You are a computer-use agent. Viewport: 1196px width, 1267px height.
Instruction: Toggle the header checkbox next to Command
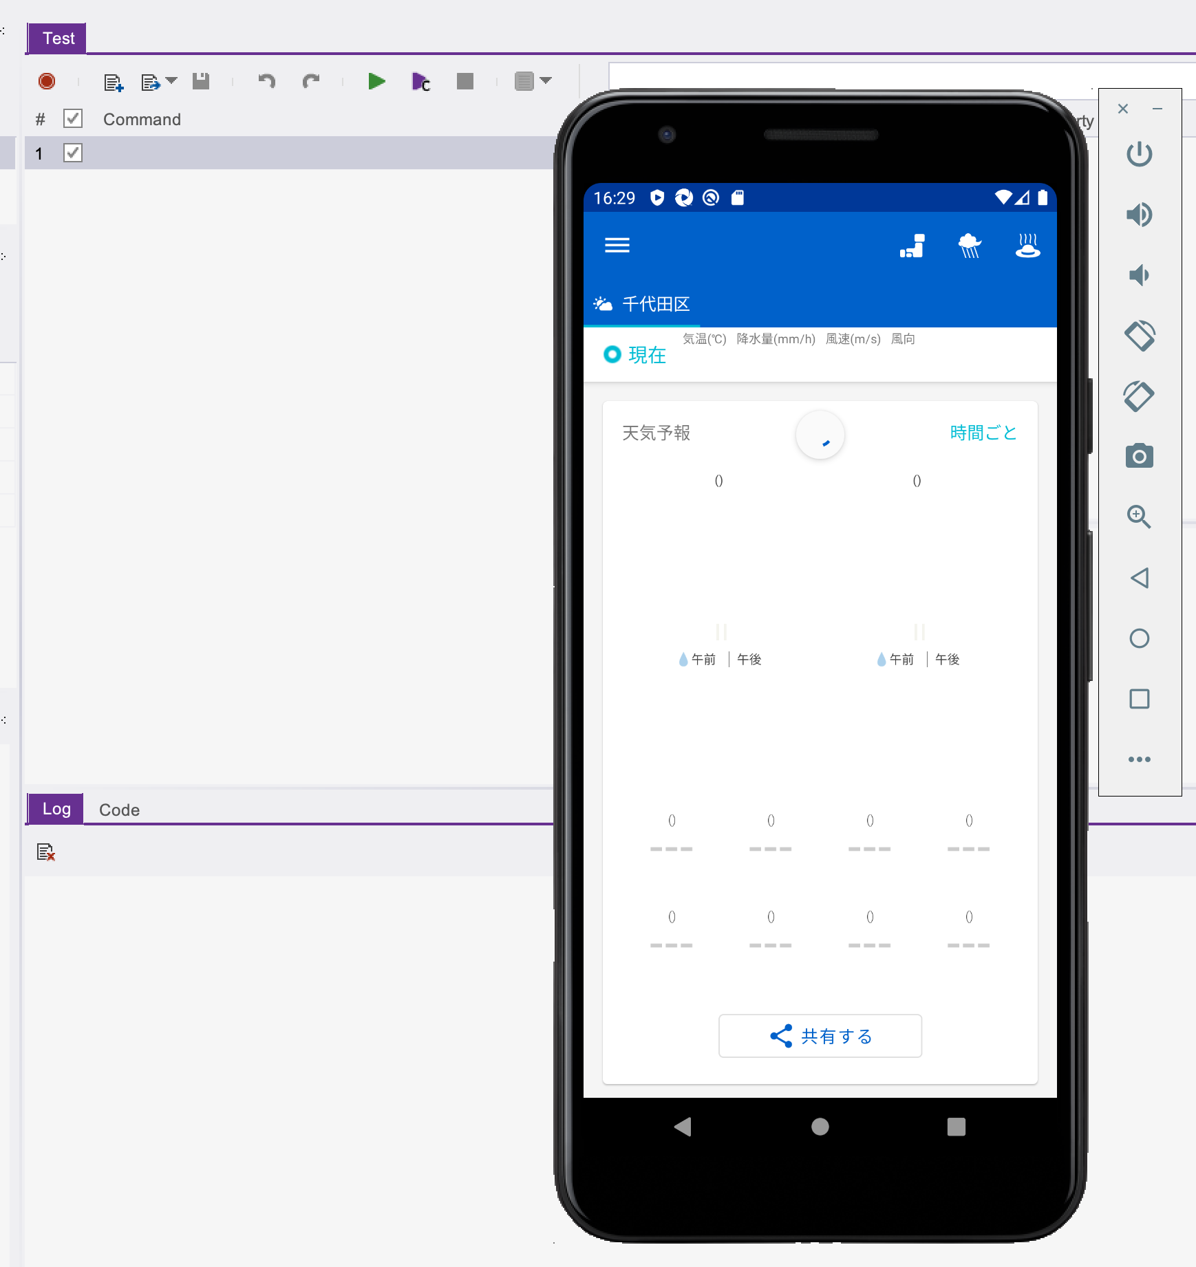pos(73,118)
